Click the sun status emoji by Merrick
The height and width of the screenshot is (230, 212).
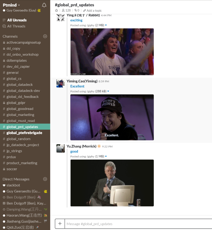99,146
